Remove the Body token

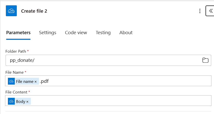[x=27, y=102]
